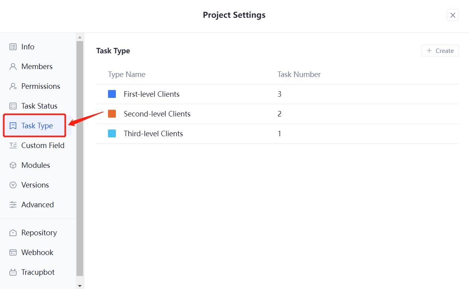Click the Custom Field sidebar icon
Image resolution: width=469 pixels, height=289 pixels.
click(x=13, y=145)
